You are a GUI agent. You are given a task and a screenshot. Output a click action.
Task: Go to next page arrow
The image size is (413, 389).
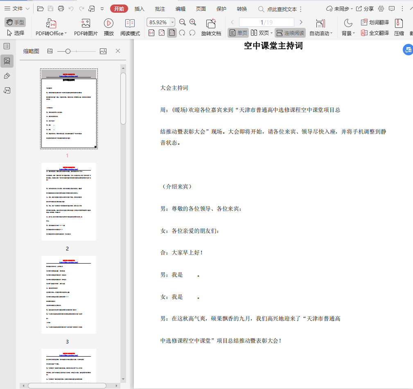(x=301, y=22)
